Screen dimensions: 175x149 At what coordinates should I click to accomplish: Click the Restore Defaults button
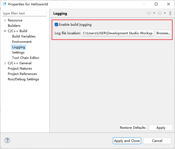[133, 128]
